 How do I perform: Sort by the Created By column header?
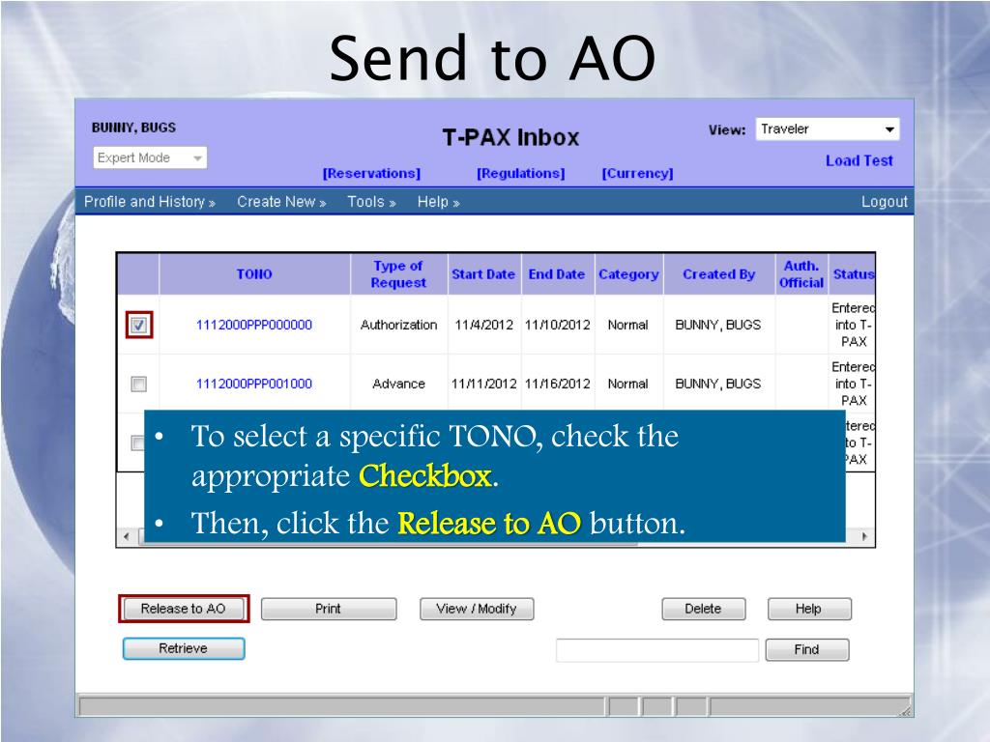pyautogui.click(x=719, y=274)
